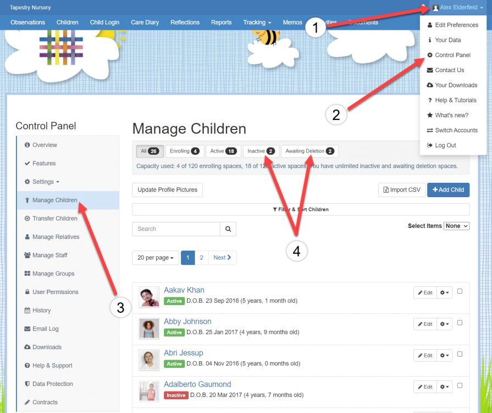Open Child Login in the top navigation
Viewport: 492px width, 413px height.
point(104,23)
